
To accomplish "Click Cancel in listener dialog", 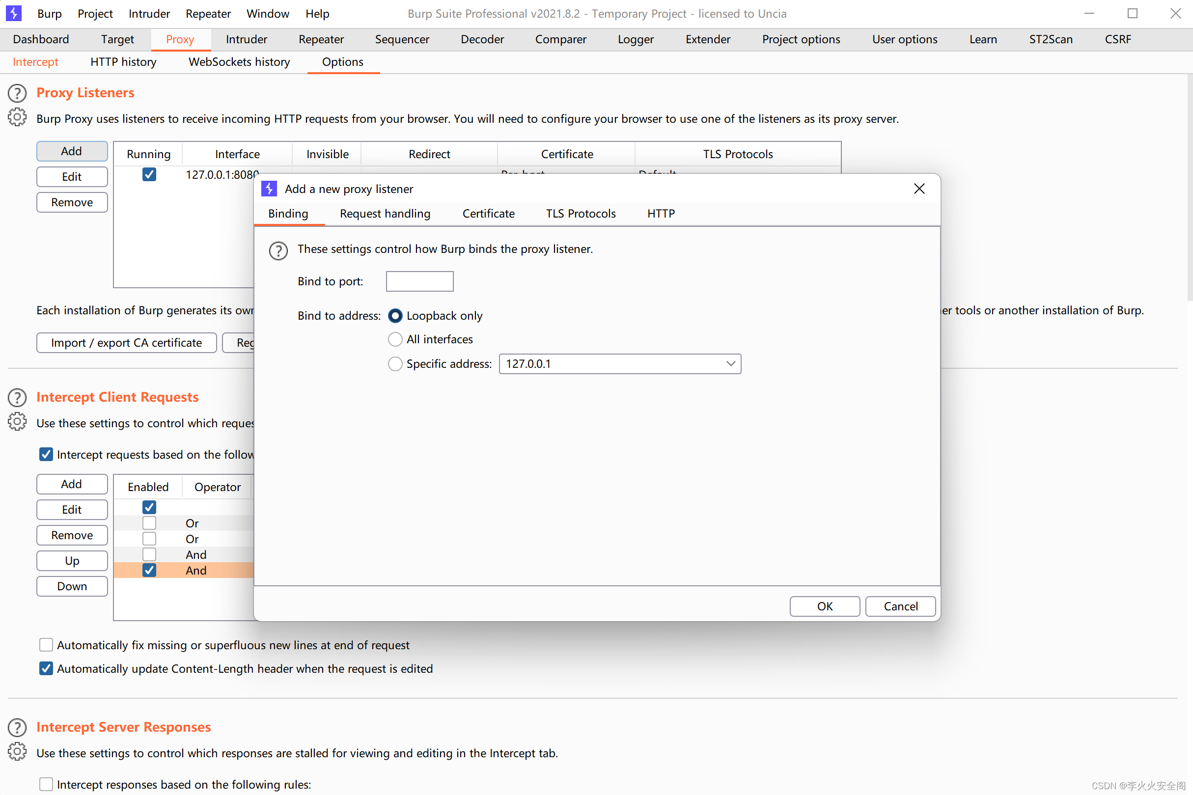I will pos(900,606).
